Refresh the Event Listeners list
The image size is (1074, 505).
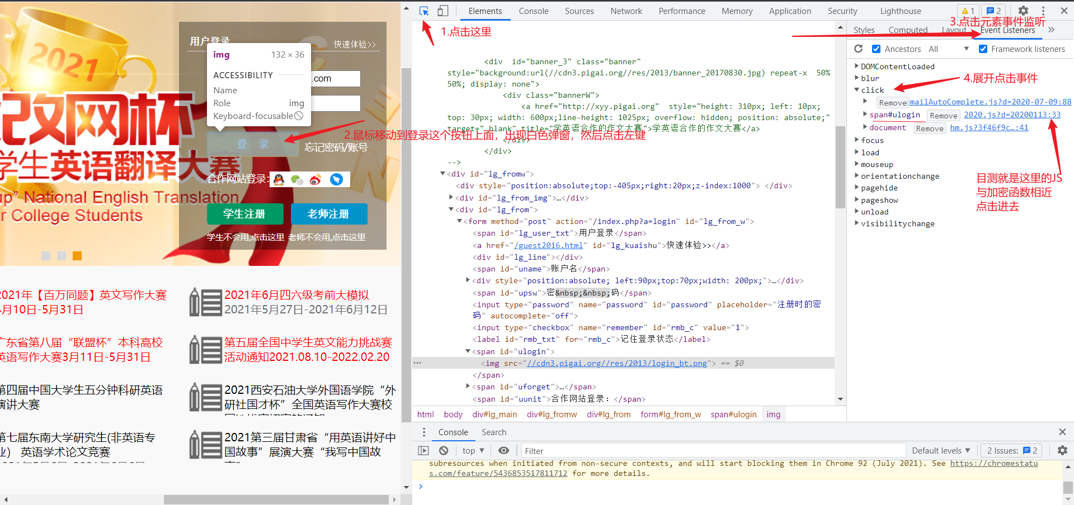click(x=859, y=49)
